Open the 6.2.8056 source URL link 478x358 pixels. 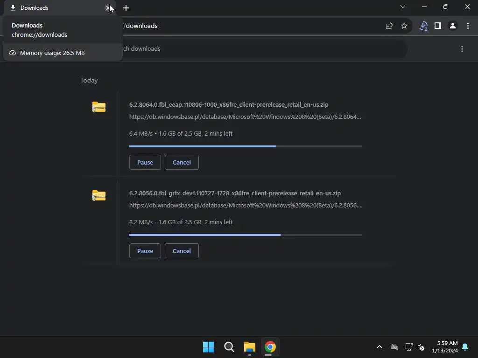pyautogui.click(x=245, y=205)
